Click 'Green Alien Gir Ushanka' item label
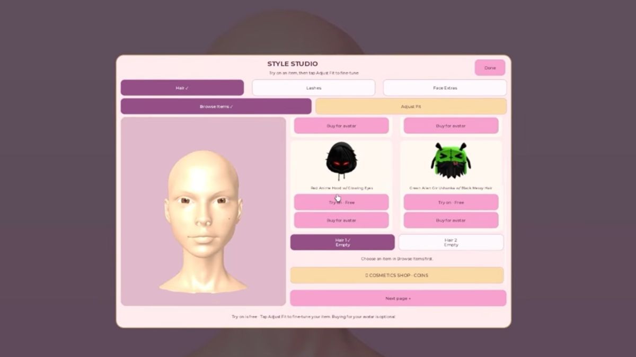 click(451, 188)
